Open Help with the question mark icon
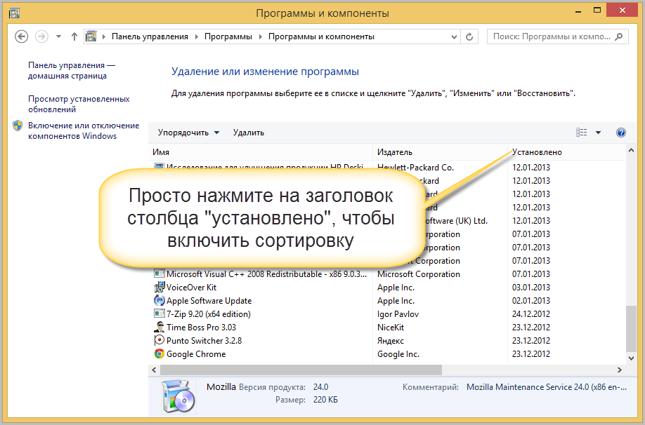The image size is (645, 425). [621, 133]
